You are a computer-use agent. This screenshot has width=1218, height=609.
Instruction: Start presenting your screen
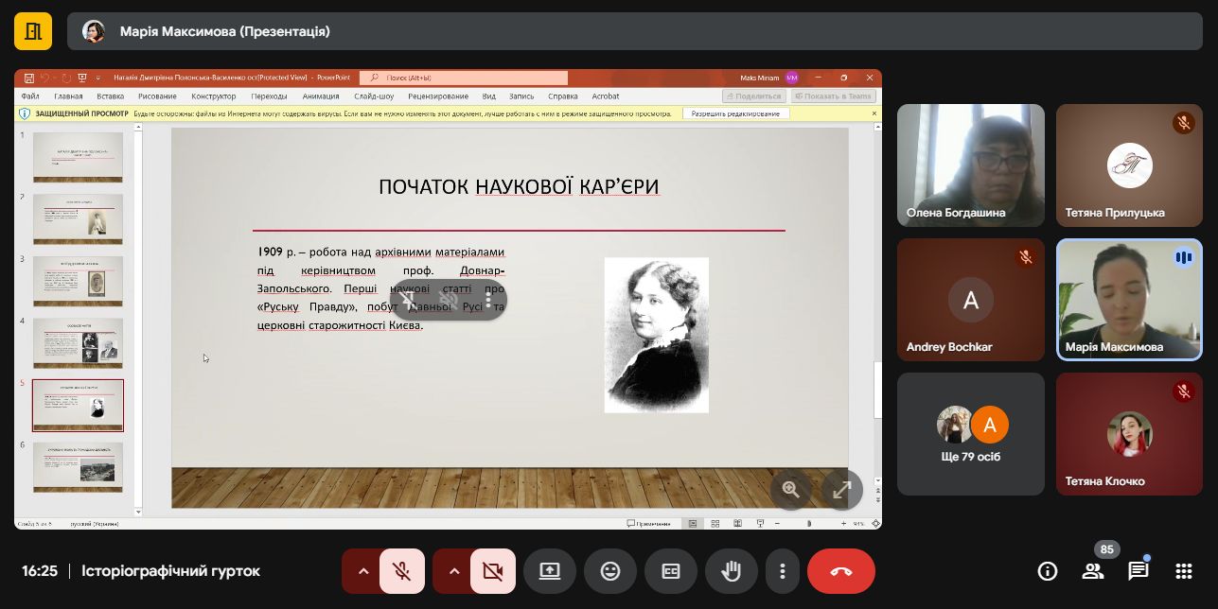(550, 571)
